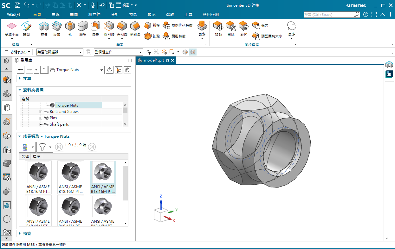Expand the 搜尋 search section
The height and width of the screenshot is (249, 395).
[x=20, y=78]
